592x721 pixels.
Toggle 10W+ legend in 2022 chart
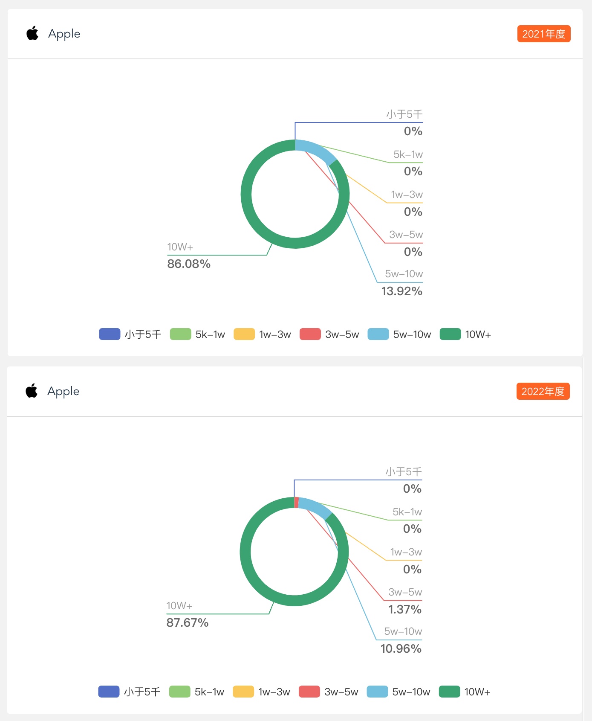tap(465, 692)
